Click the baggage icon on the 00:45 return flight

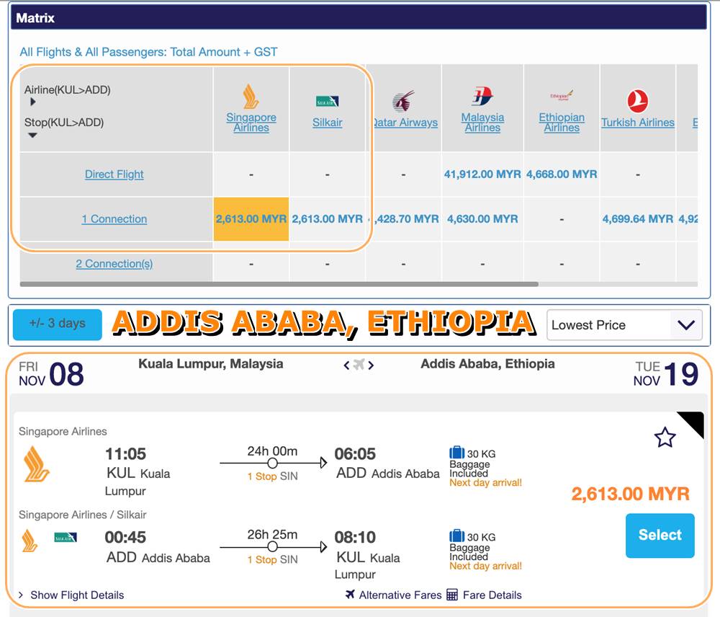[x=457, y=536]
